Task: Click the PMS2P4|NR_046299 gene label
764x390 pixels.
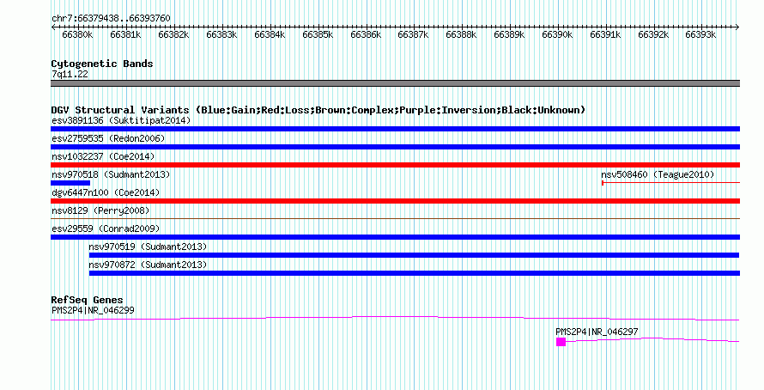Action: point(93,310)
